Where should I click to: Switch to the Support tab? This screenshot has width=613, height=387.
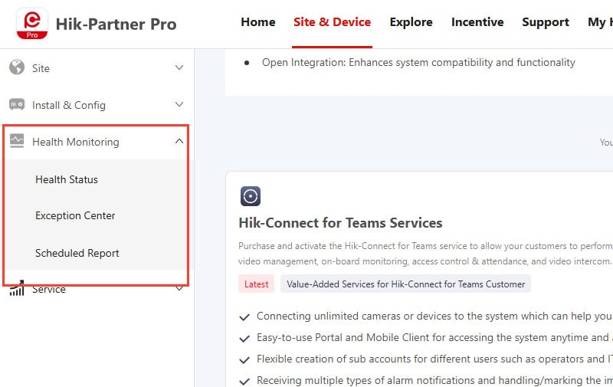546,22
